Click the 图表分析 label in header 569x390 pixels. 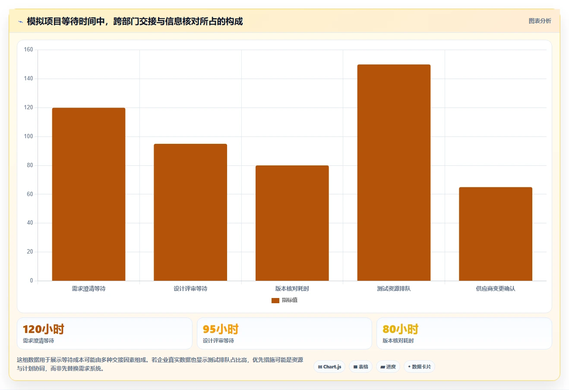(540, 21)
